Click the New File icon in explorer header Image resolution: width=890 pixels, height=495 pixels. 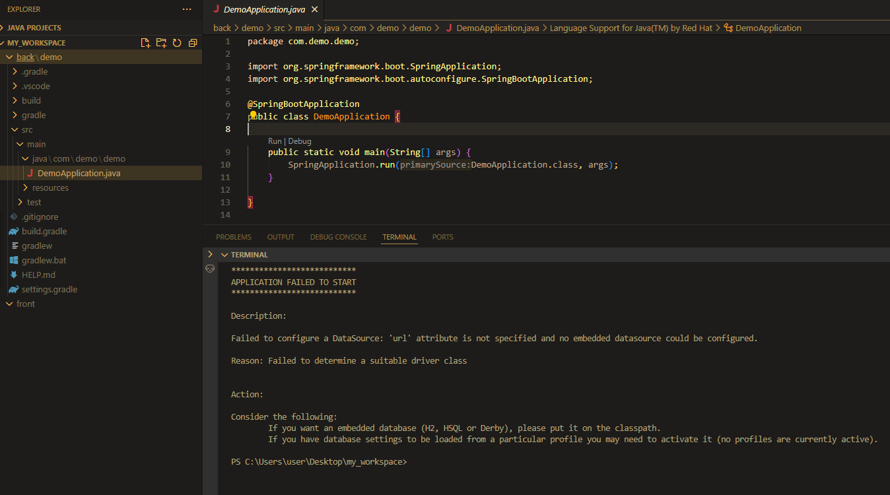pos(145,43)
